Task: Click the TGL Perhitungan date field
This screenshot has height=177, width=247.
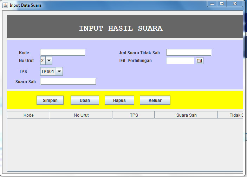Action: pyautogui.click(x=180, y=61)
